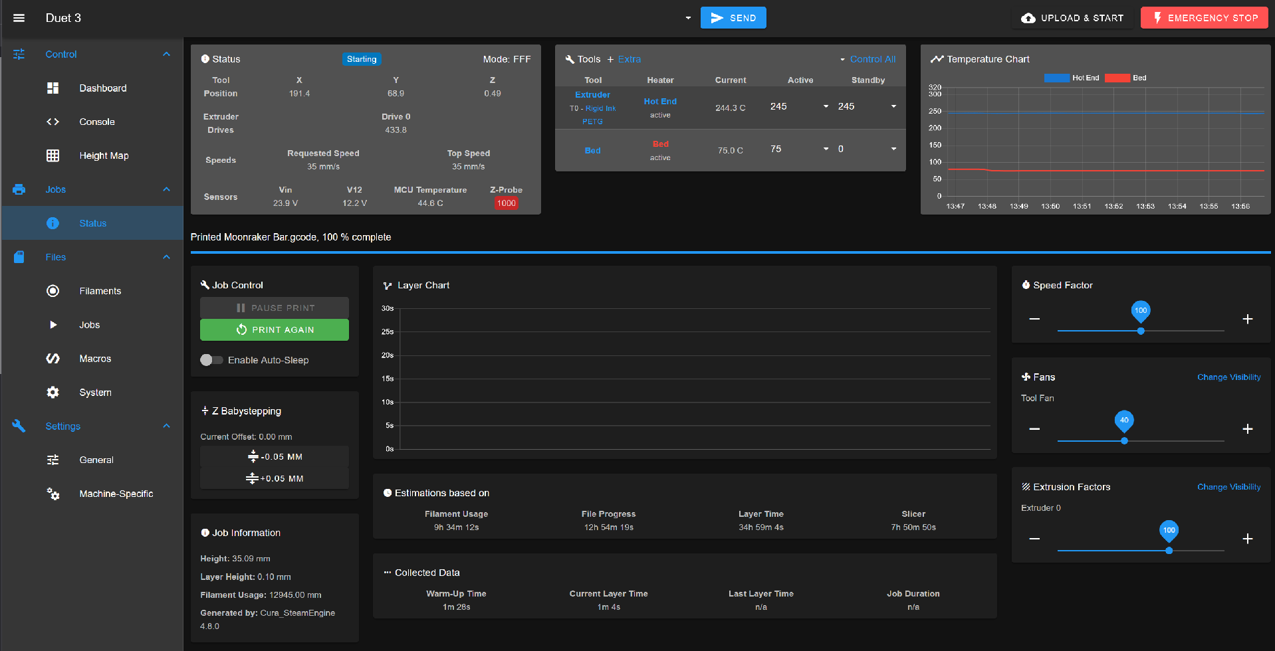Click the Macros icon in sidebar
This screenshot has width=1275, height=651.
click(x=53, y=359)
